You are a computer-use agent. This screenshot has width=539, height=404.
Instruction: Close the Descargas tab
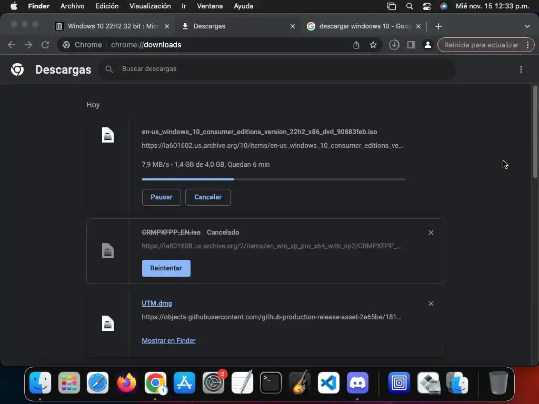click(x=293, y=26)
